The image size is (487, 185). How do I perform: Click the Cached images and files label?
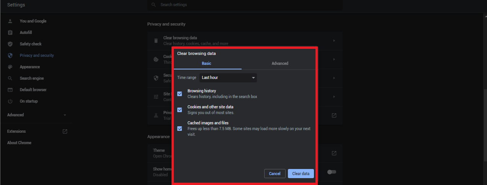[x=208, y=123]
